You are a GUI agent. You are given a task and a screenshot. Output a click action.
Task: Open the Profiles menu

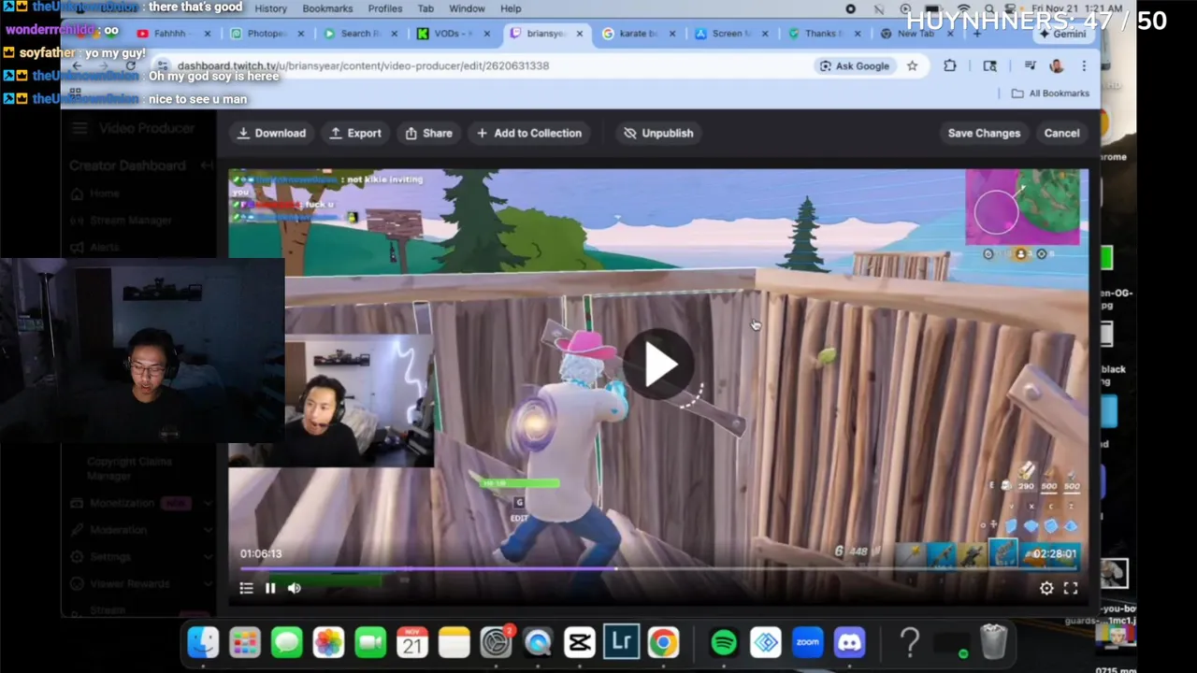[x=384, y=8]
